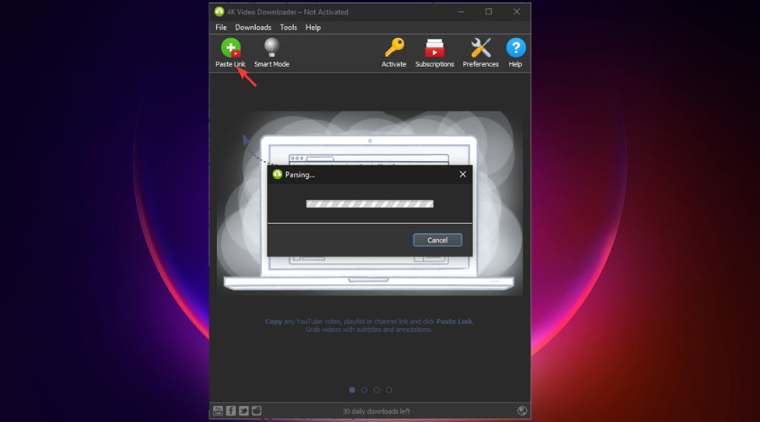Open the Reddit icon in status bar
760x422 pixels.
[257, 411]
